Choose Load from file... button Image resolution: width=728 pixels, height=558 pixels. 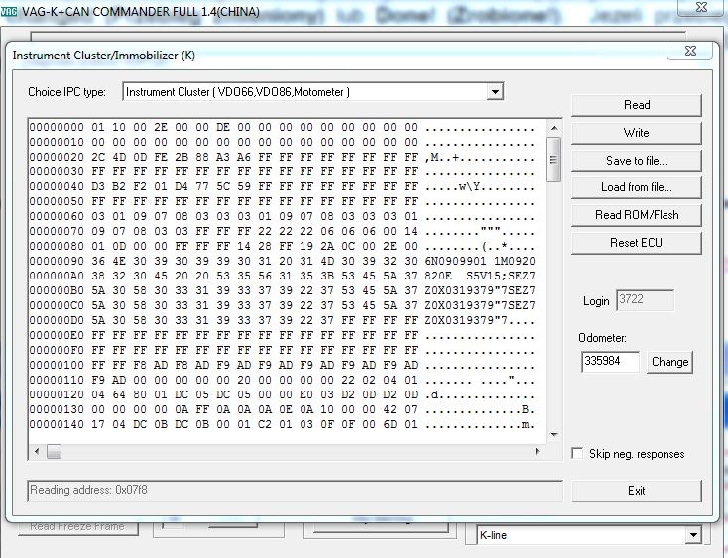[x=636, y=187]
